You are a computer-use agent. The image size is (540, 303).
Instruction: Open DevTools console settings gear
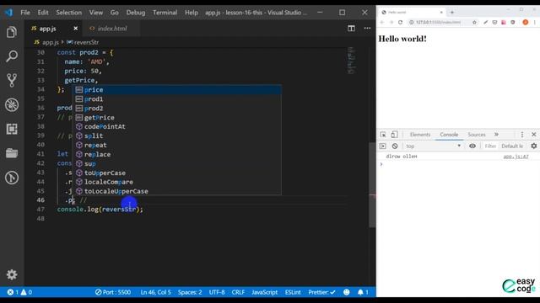coord(534,146)
